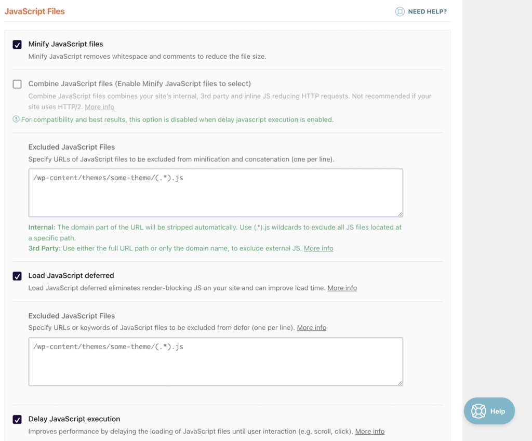
Task: Click the minification Excluded JavaScript Files textarea
Action: [216, 193]
